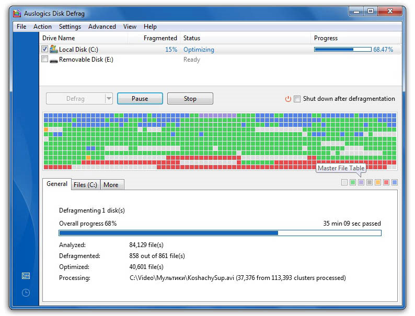Viewport: 415px width, 316px height.
Task: Open the Advanced menu
Action: 102,27
